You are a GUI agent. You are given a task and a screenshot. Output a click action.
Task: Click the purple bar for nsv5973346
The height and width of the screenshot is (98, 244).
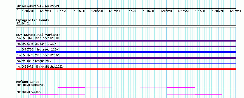click(x=126, y=46)
